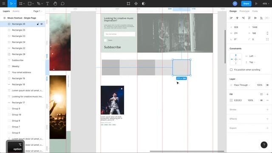Toggle layer visibility in Layer section
The width and height of the screenshot is (272, 153).
(x=267, y=85)
